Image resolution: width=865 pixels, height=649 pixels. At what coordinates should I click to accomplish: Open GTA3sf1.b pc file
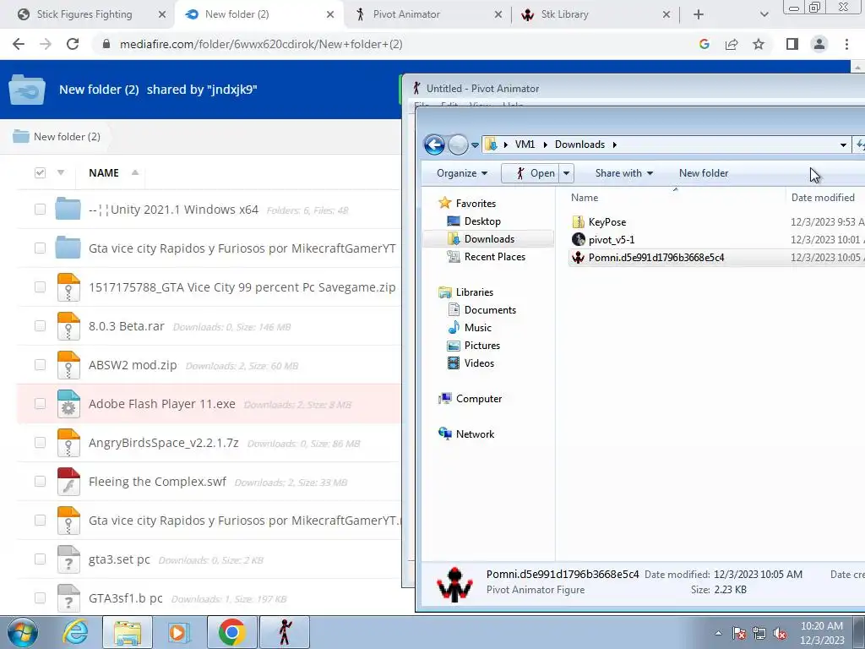[125, 598]
